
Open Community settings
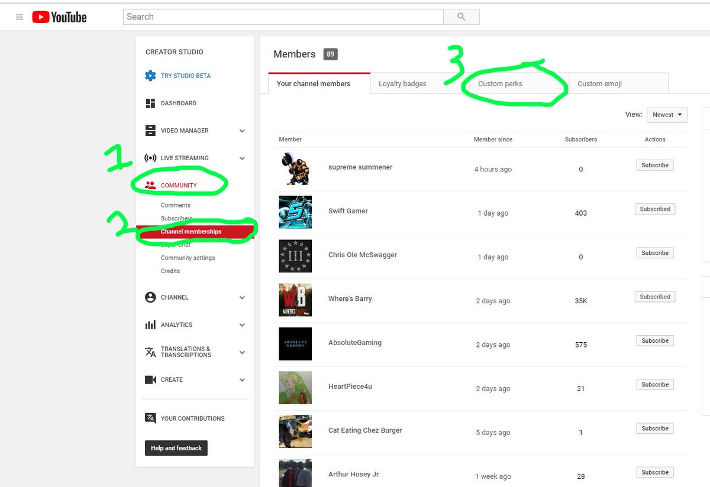click(x=188, y=258)
